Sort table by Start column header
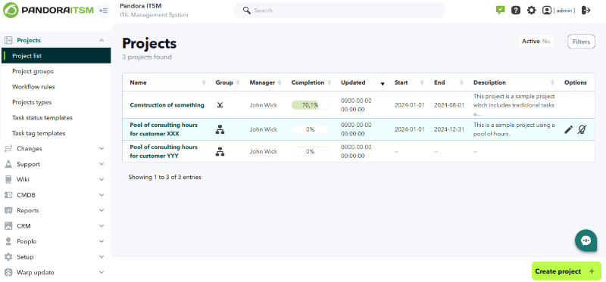Viewport: 606px width, 282px height. pos(409,82)
